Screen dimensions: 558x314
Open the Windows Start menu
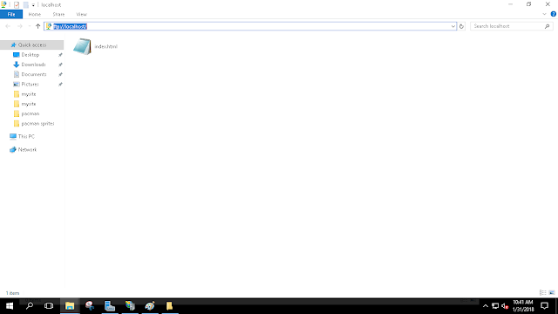[10, 306]
